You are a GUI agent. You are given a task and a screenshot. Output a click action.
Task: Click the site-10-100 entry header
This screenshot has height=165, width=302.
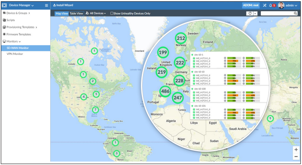coord(200,89)
